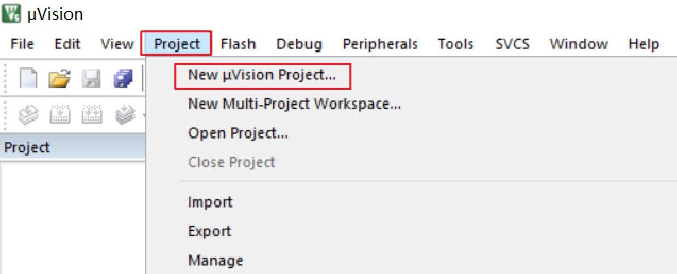Image resolution: width=677 pixels, height=274 pixels.
Task: Open the File menu
Action: click(22, 44)
